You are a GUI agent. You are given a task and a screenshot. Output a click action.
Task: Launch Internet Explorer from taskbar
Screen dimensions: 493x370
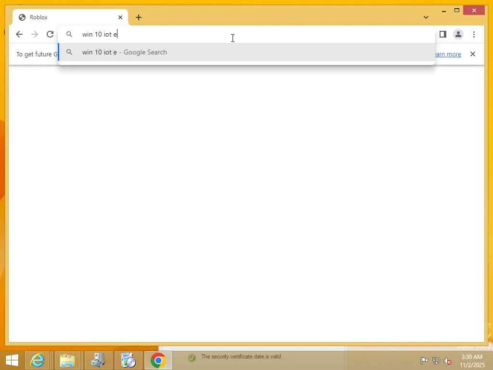pos(37,360)
